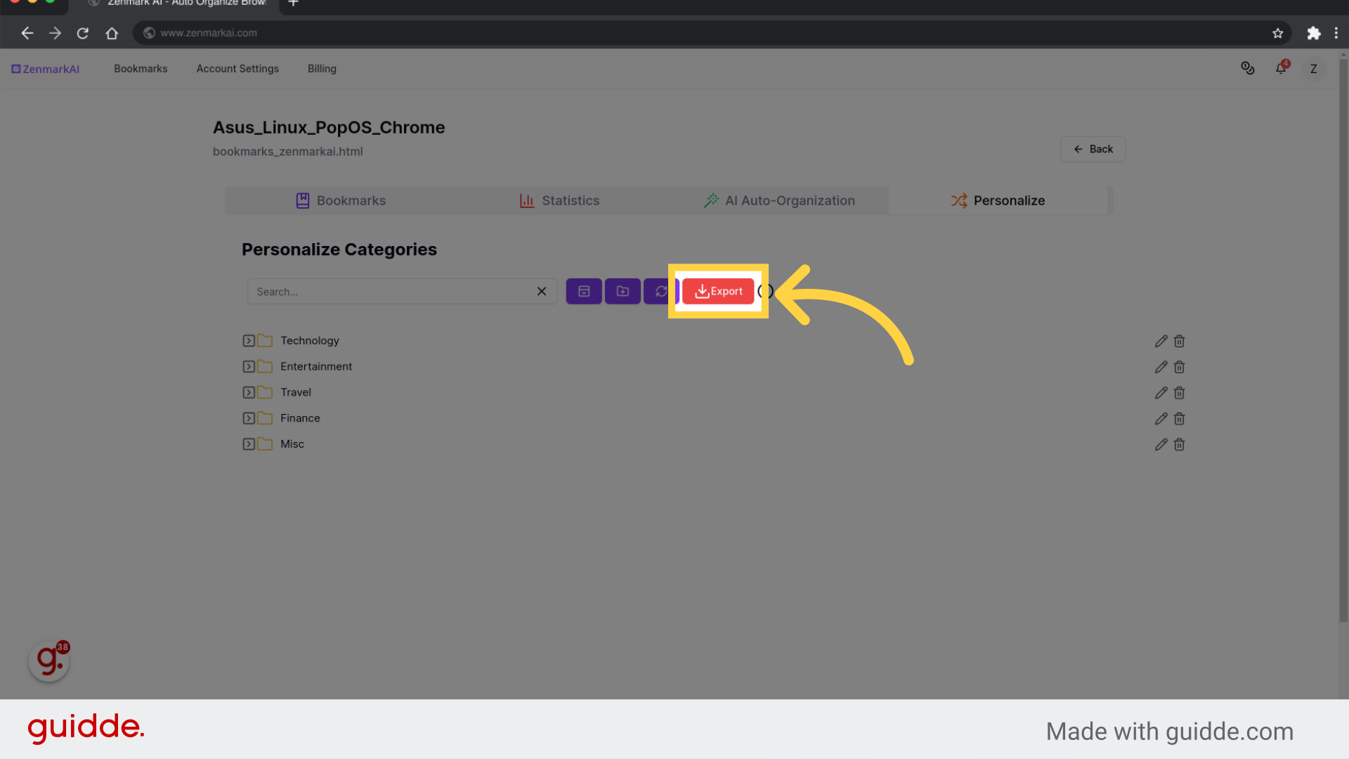
Task: Click the Export button
Action: pos(718,291)
